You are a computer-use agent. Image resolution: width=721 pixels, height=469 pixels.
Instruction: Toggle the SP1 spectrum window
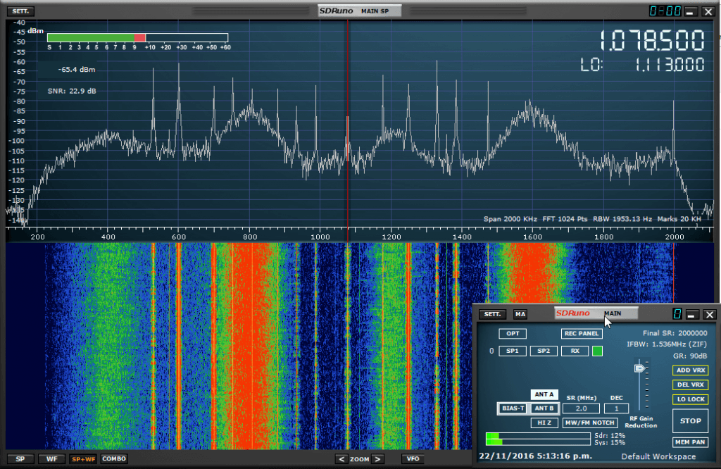[512, 351]
